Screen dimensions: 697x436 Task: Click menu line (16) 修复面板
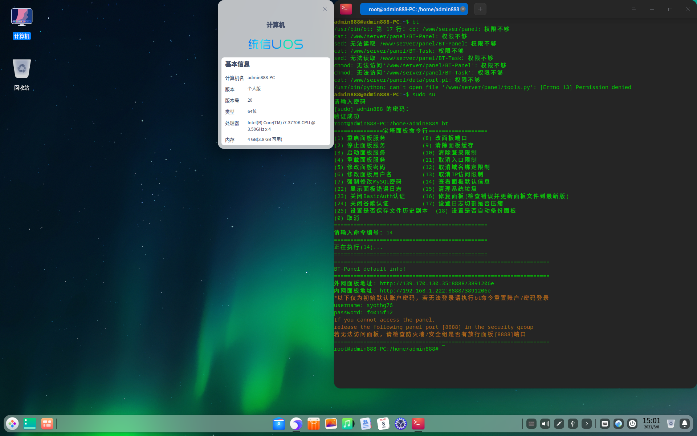click(x=496, y=196)
